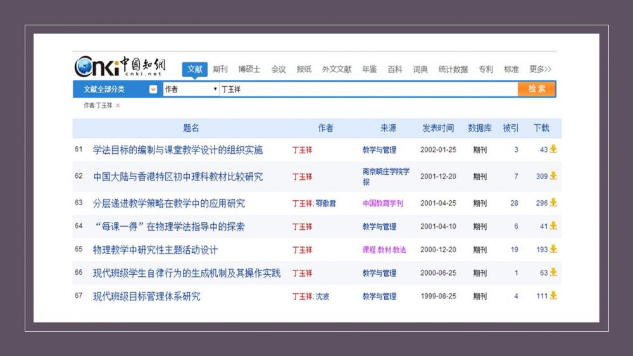
Task: Click the search input containing 丁玉祥
Action: pos(367,89)
